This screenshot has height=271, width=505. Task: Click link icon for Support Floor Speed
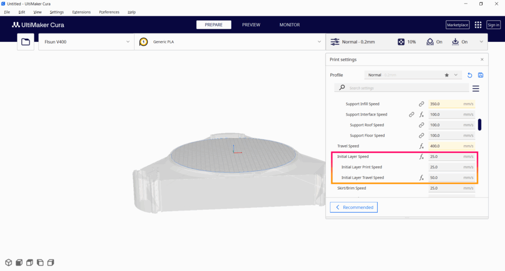click(421, 136)
